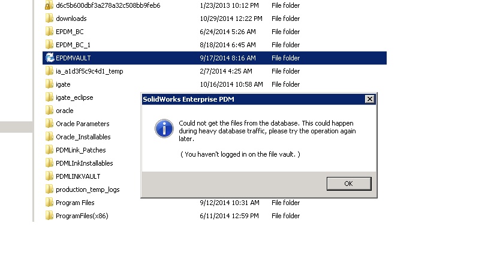
Task: Click the blue information icon in dialog
Action: (x=164, y=129)
